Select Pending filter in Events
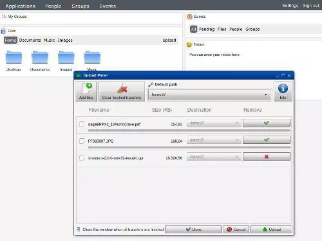Image resolution: width=322 pixels, height=241 pixels. pyautogui.click(x=207, y=29)
